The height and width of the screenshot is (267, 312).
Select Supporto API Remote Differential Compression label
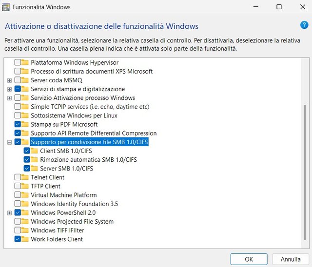point(94,133)
